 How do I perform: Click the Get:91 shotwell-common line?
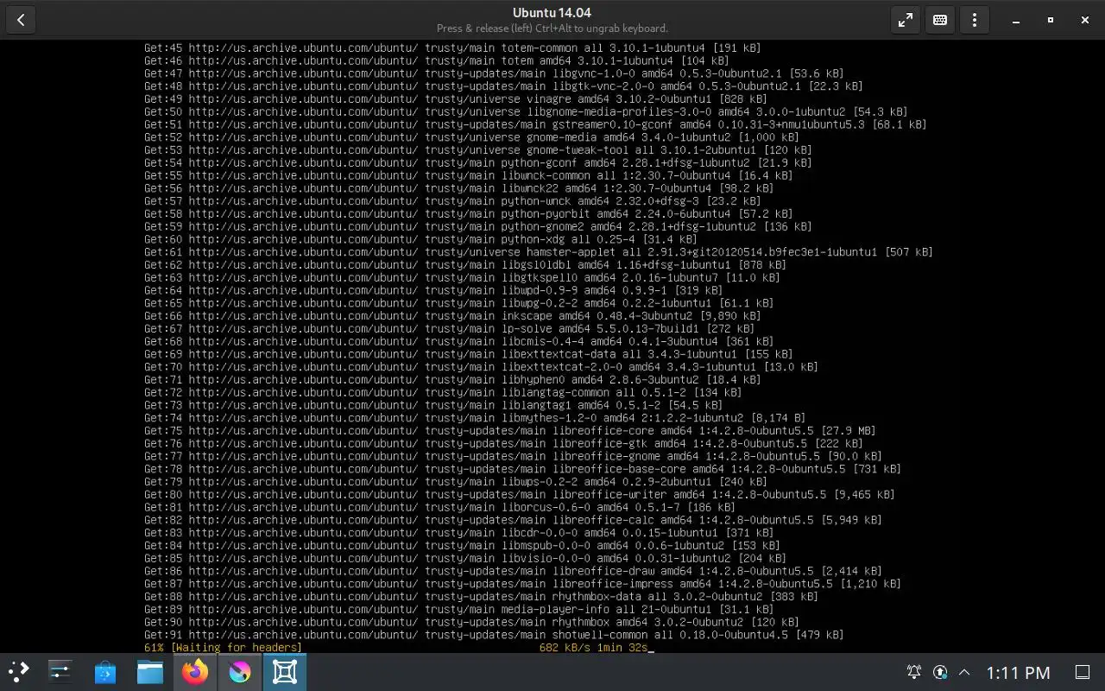pyautogui.click(x=495, y=635)
